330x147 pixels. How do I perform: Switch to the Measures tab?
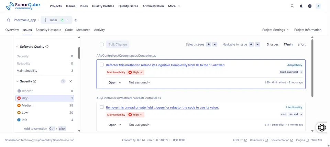[83, 30]
